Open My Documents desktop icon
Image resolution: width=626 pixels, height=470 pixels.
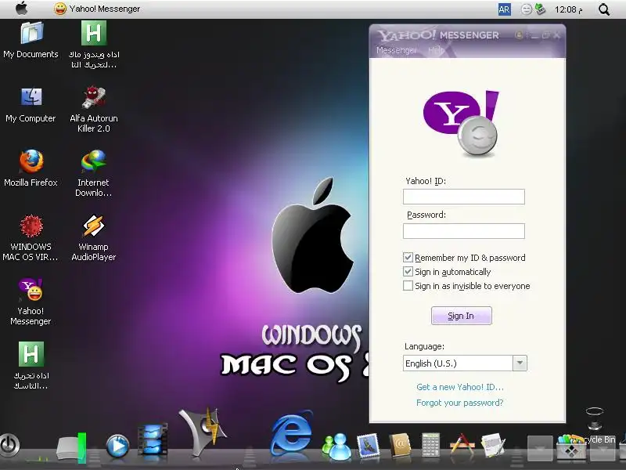click(x=31, y=40)
